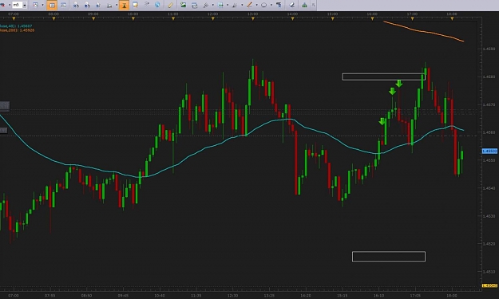Viewport: 499px width, 299px height.
Task: Expand the pin marker tool dropdown
Action: [212, 5]
